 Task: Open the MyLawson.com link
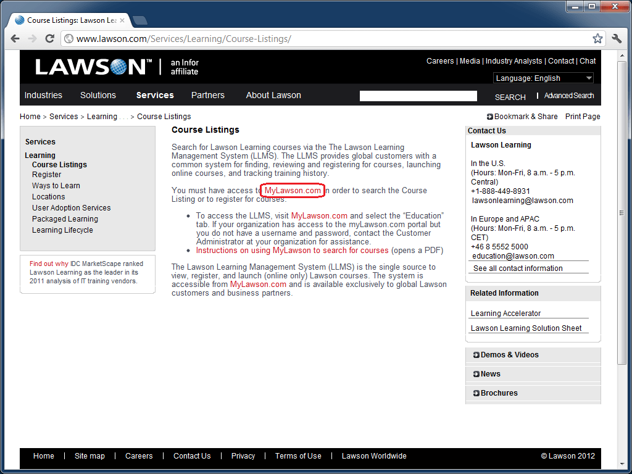click(293, 190)
